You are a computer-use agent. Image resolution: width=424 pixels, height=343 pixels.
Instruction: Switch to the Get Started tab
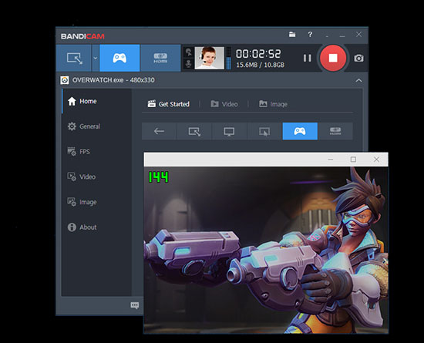(169, 104)
